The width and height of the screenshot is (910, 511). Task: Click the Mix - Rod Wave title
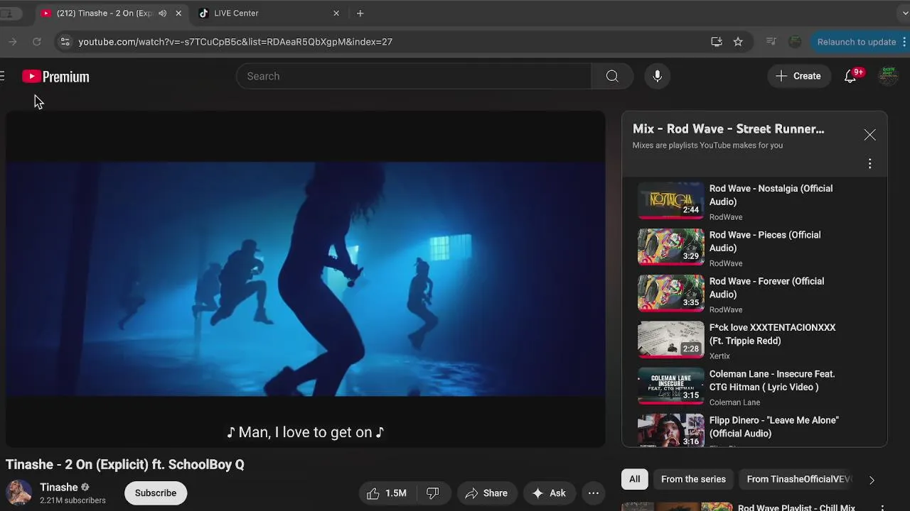[x=729, y=129]
